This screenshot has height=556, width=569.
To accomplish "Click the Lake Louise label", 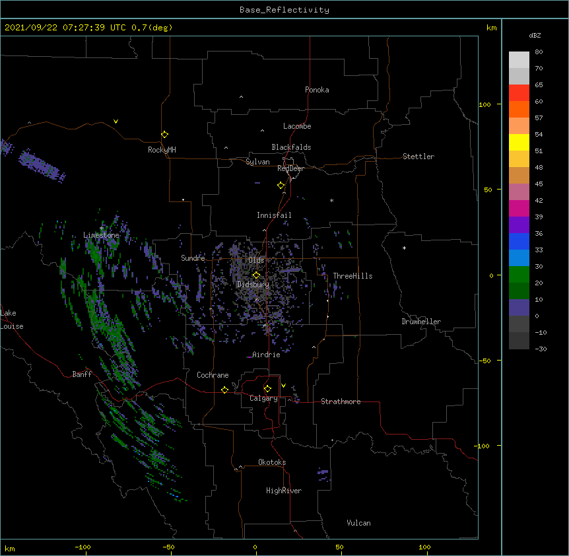I will 11,320.
